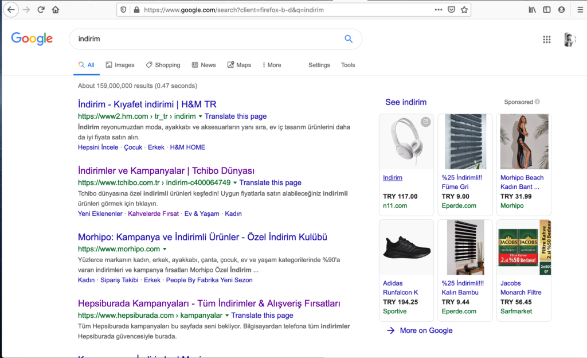Viewport: 587px width, 358px height.
Task: Translate the Hepsiburada result page
Action: [262, 315]
